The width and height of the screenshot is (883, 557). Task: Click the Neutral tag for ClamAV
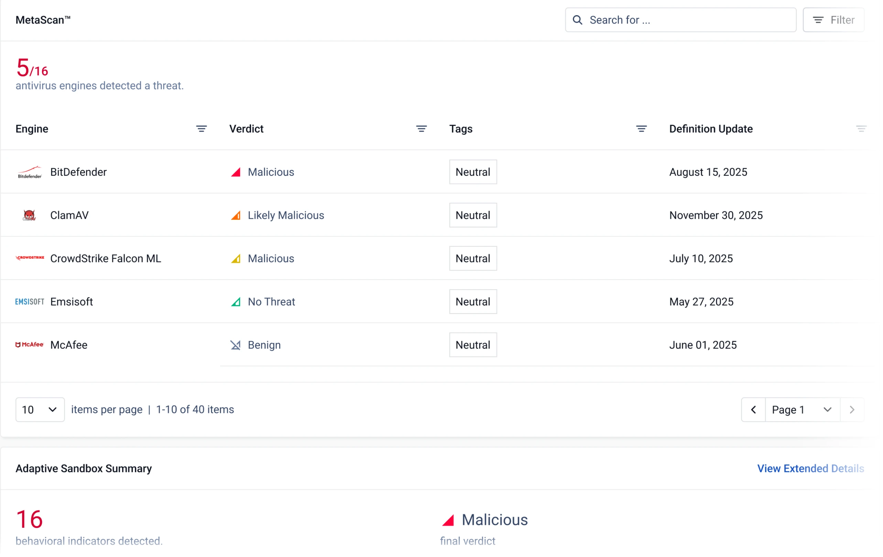coord(473,215)
